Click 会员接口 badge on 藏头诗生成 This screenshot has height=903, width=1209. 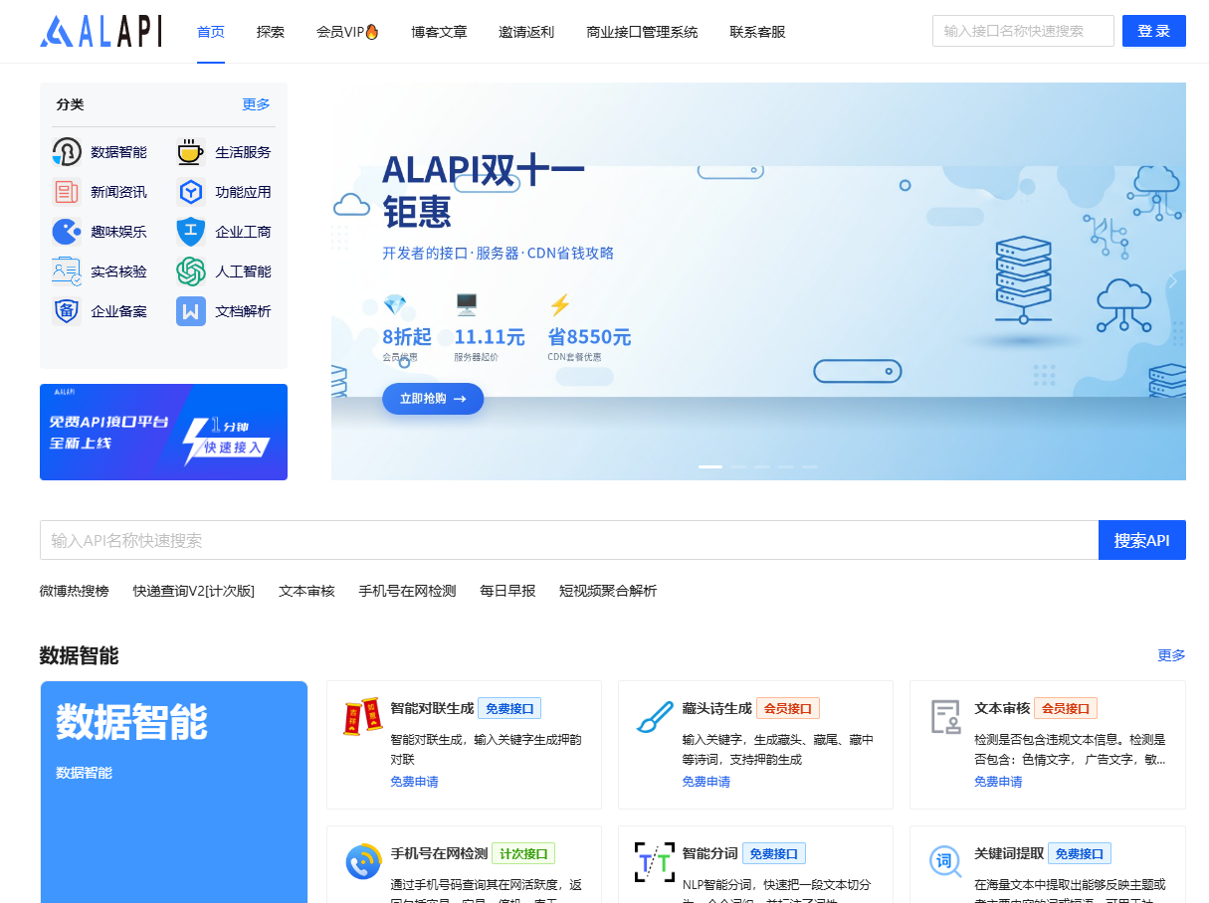click(x=788, y=709)
